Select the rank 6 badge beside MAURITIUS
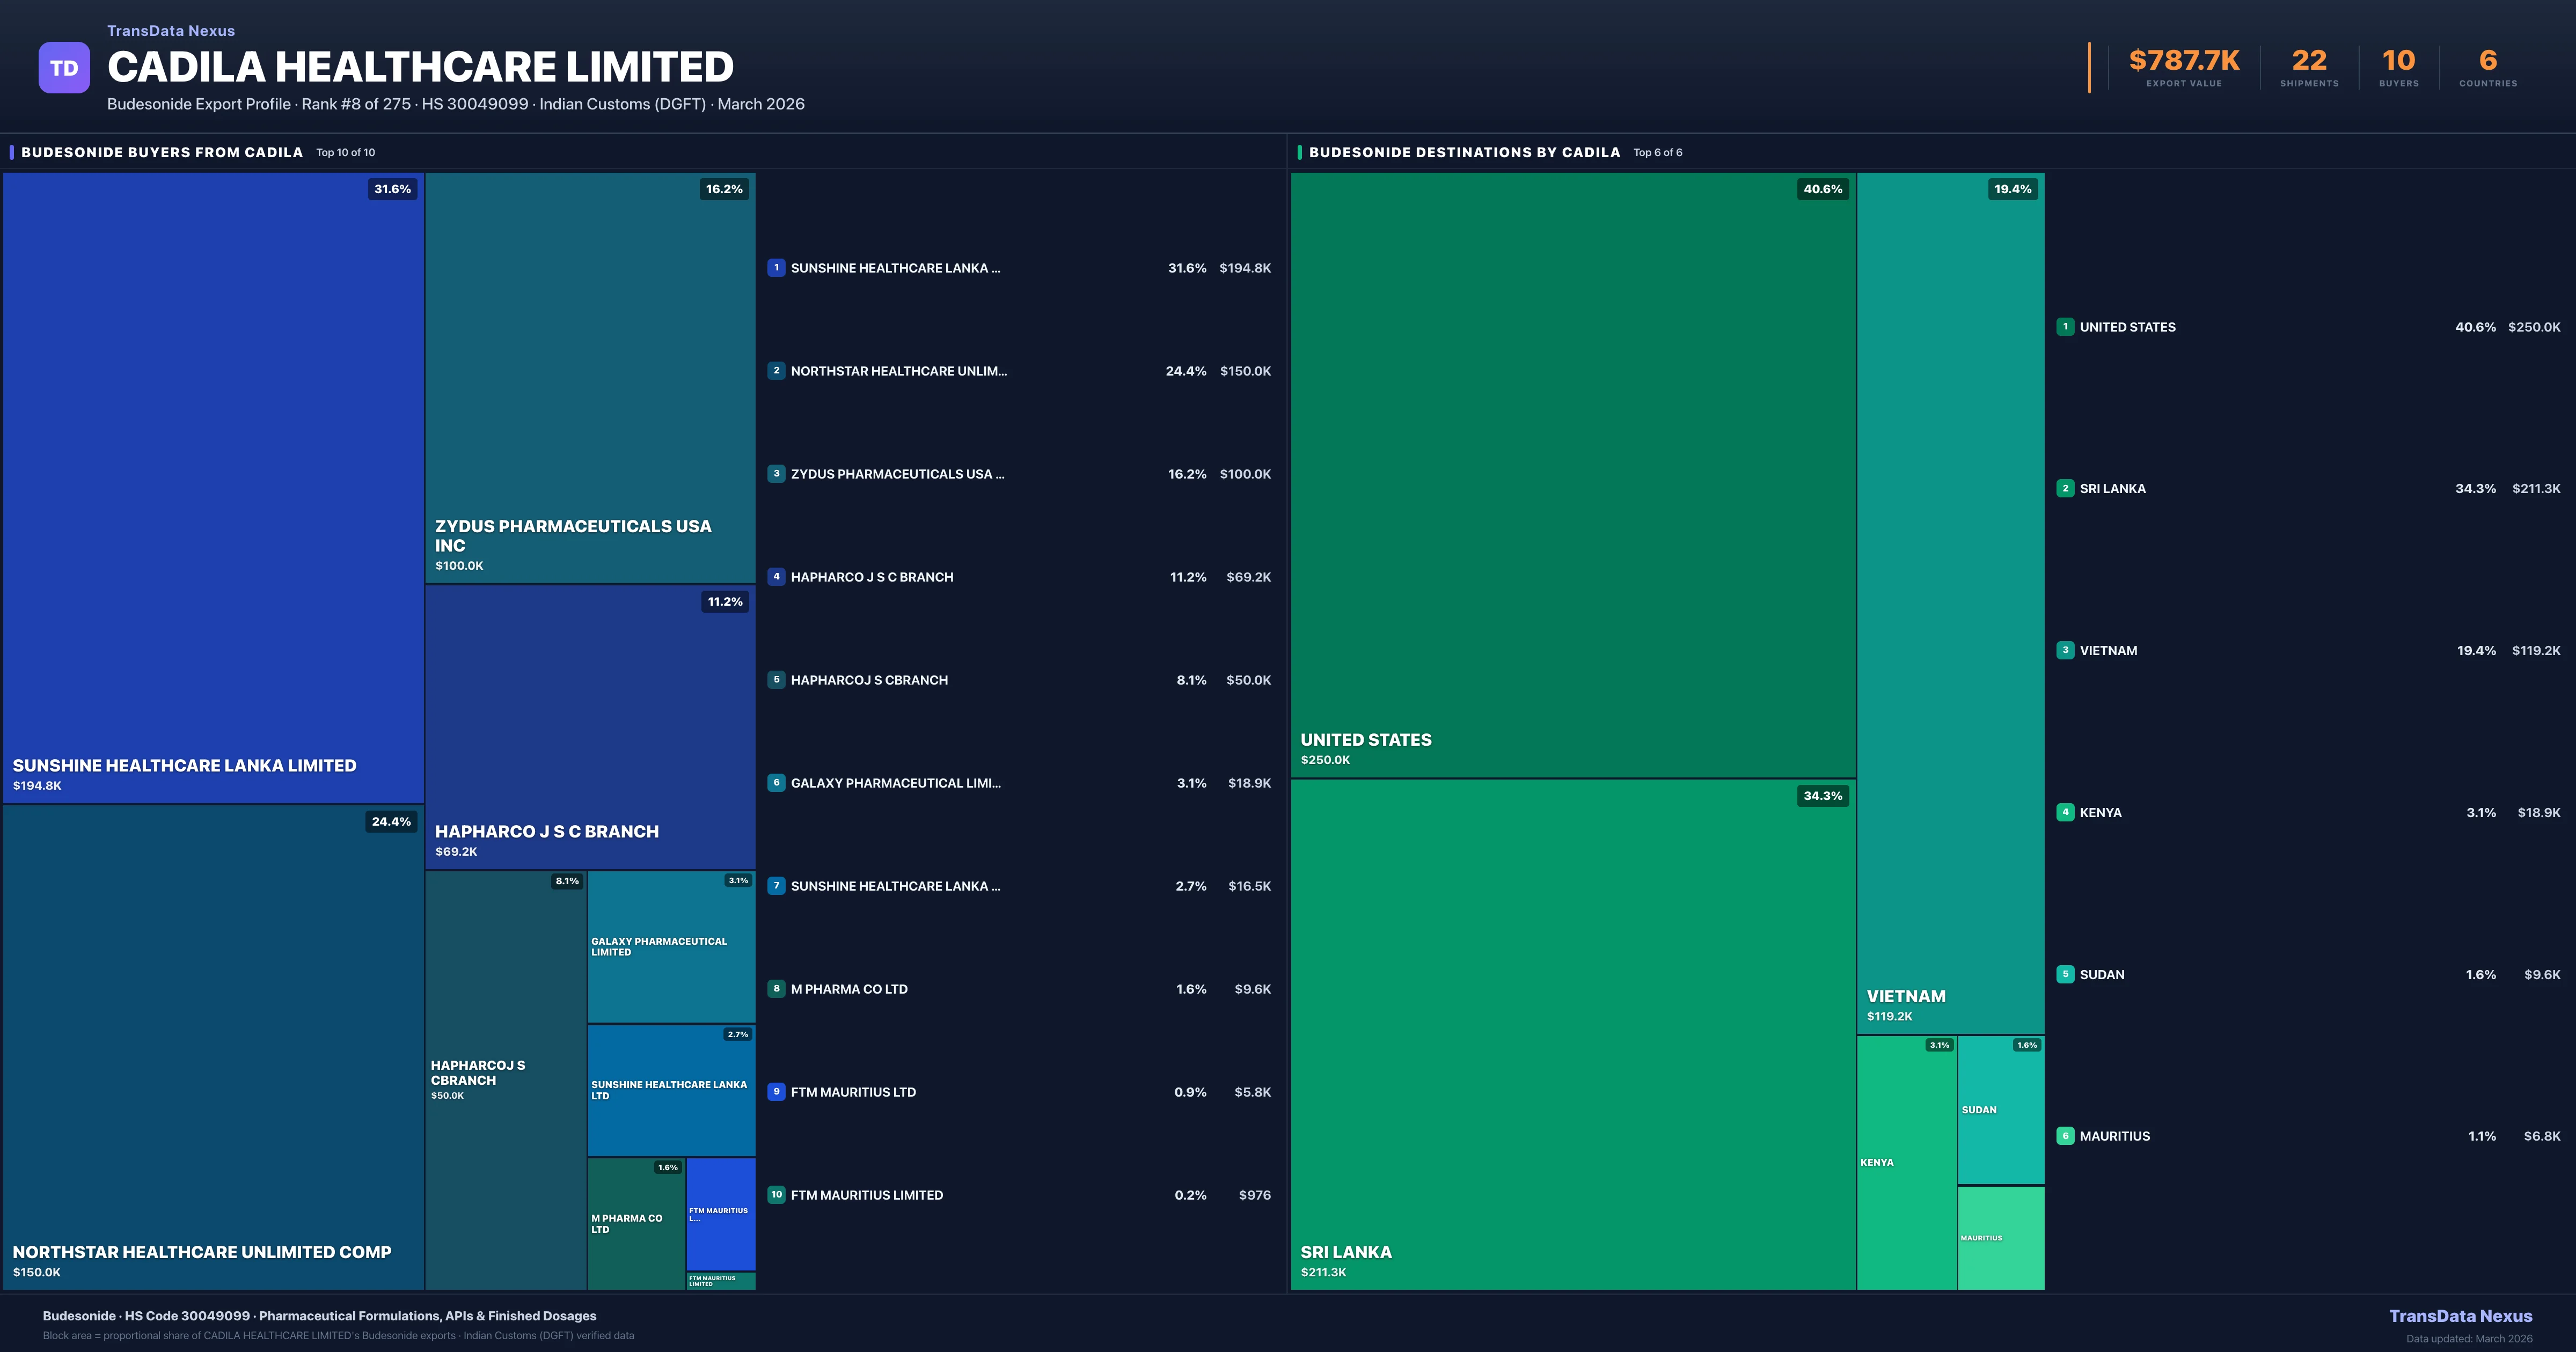 [2066, 1135]
